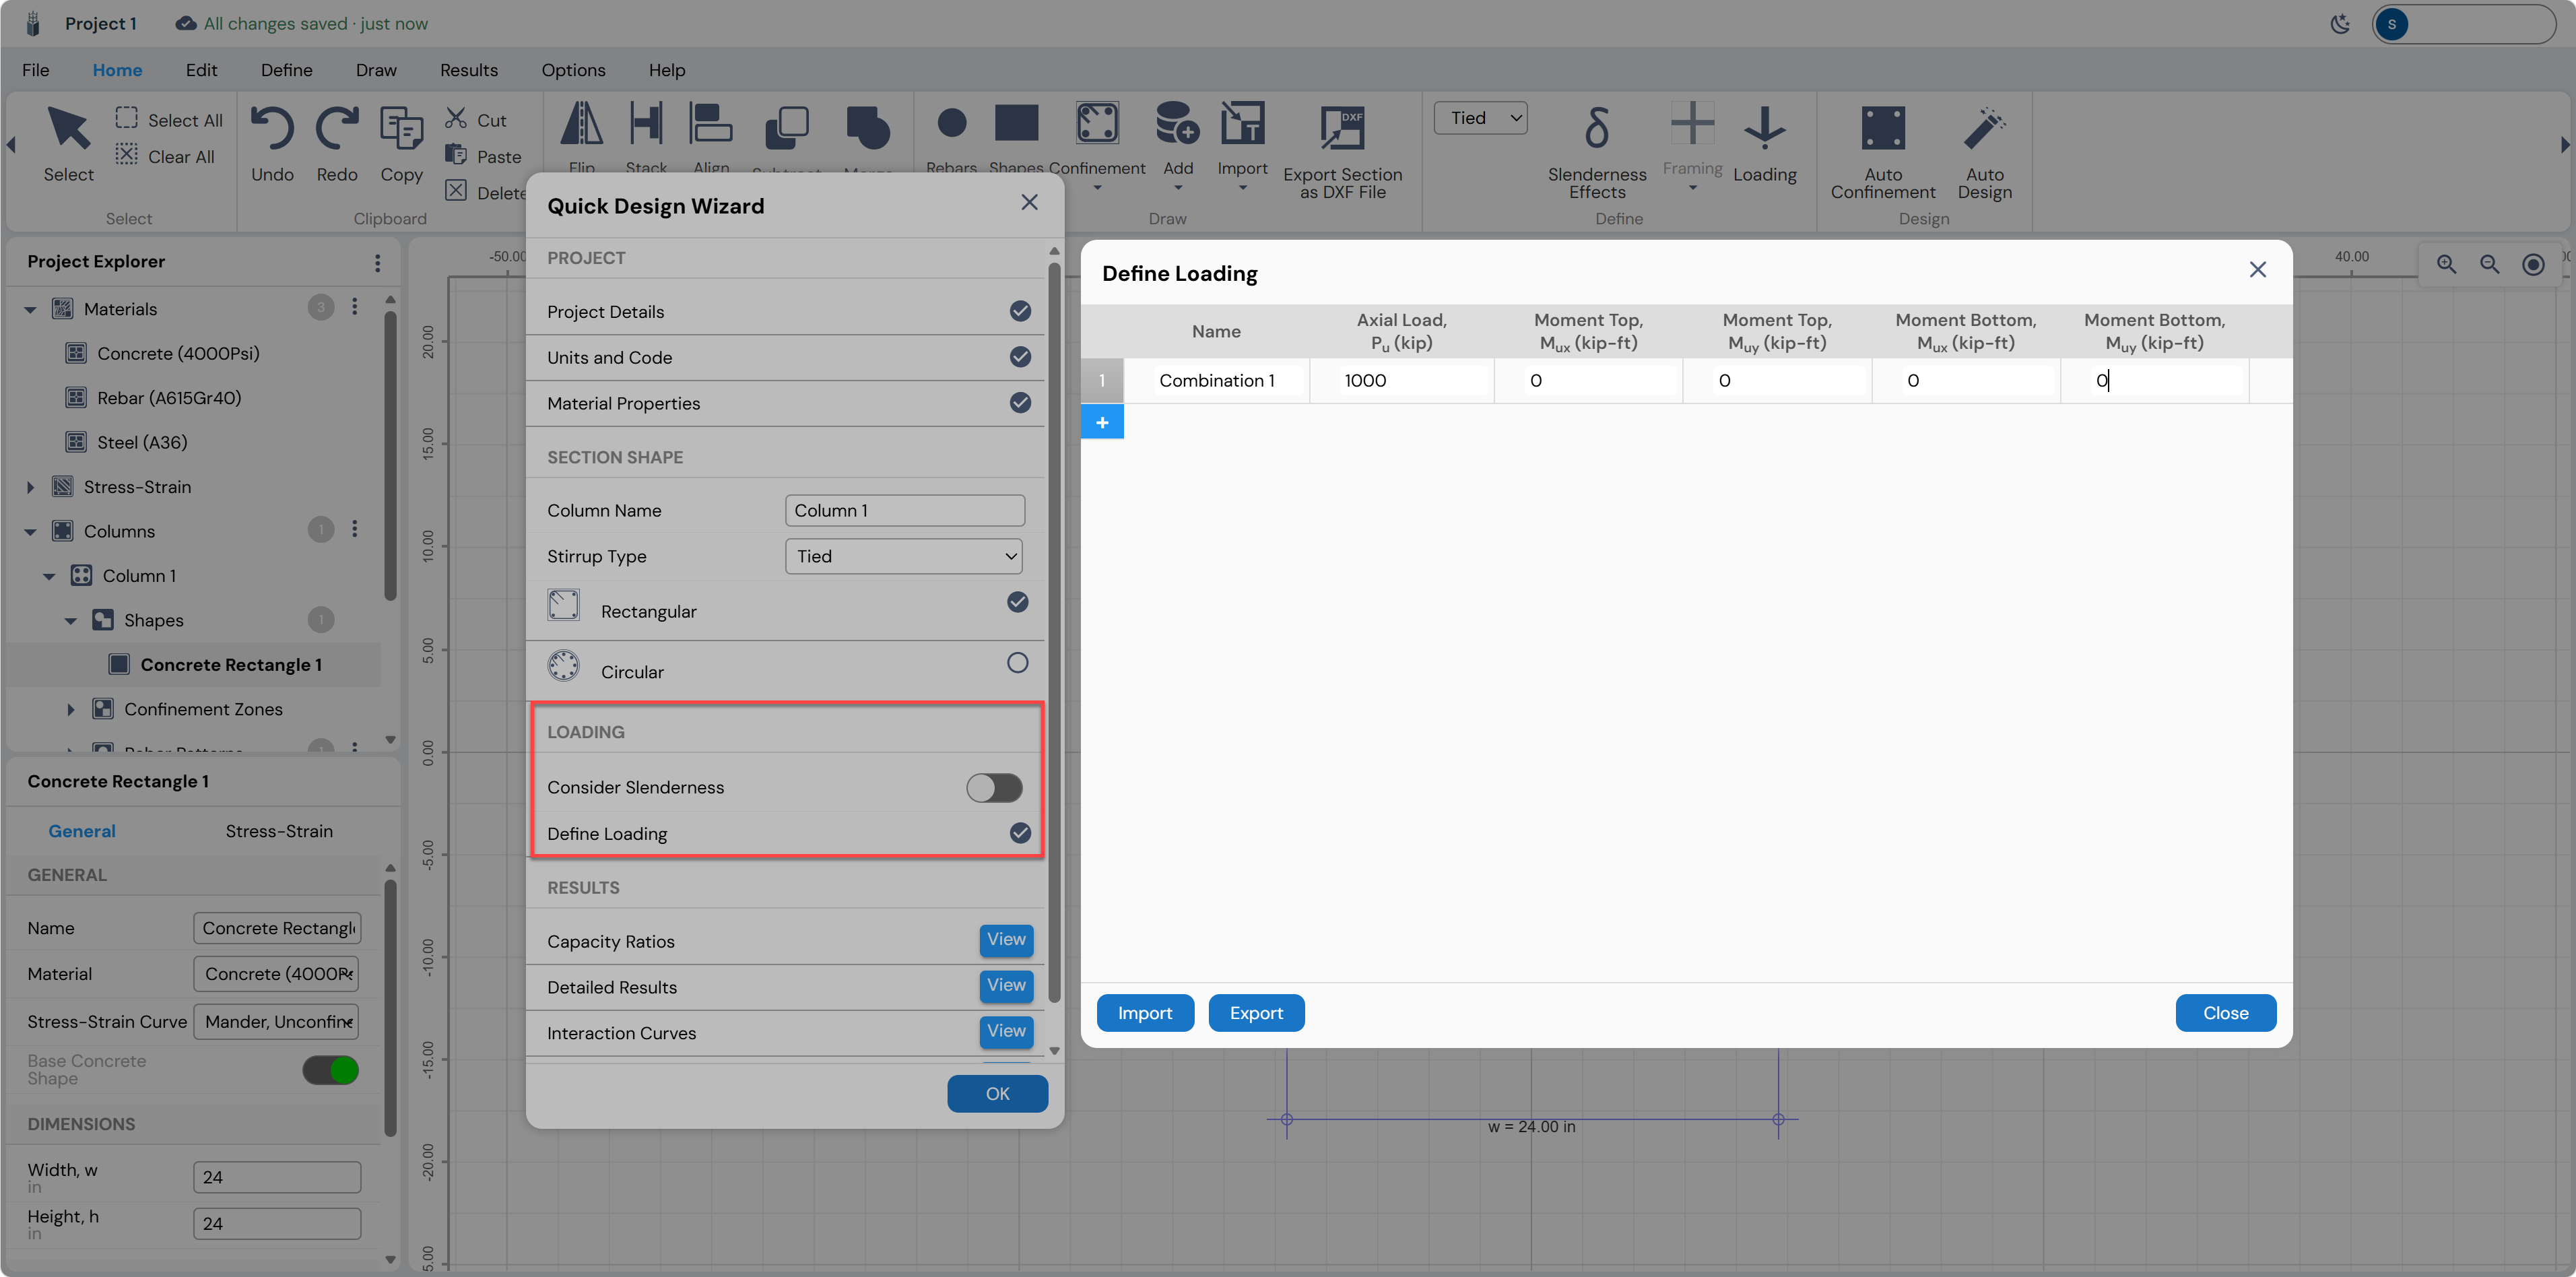Screen dimensions: 2576x1277
Task: Click Export Section as DXF File
Action: (1342, 151)
